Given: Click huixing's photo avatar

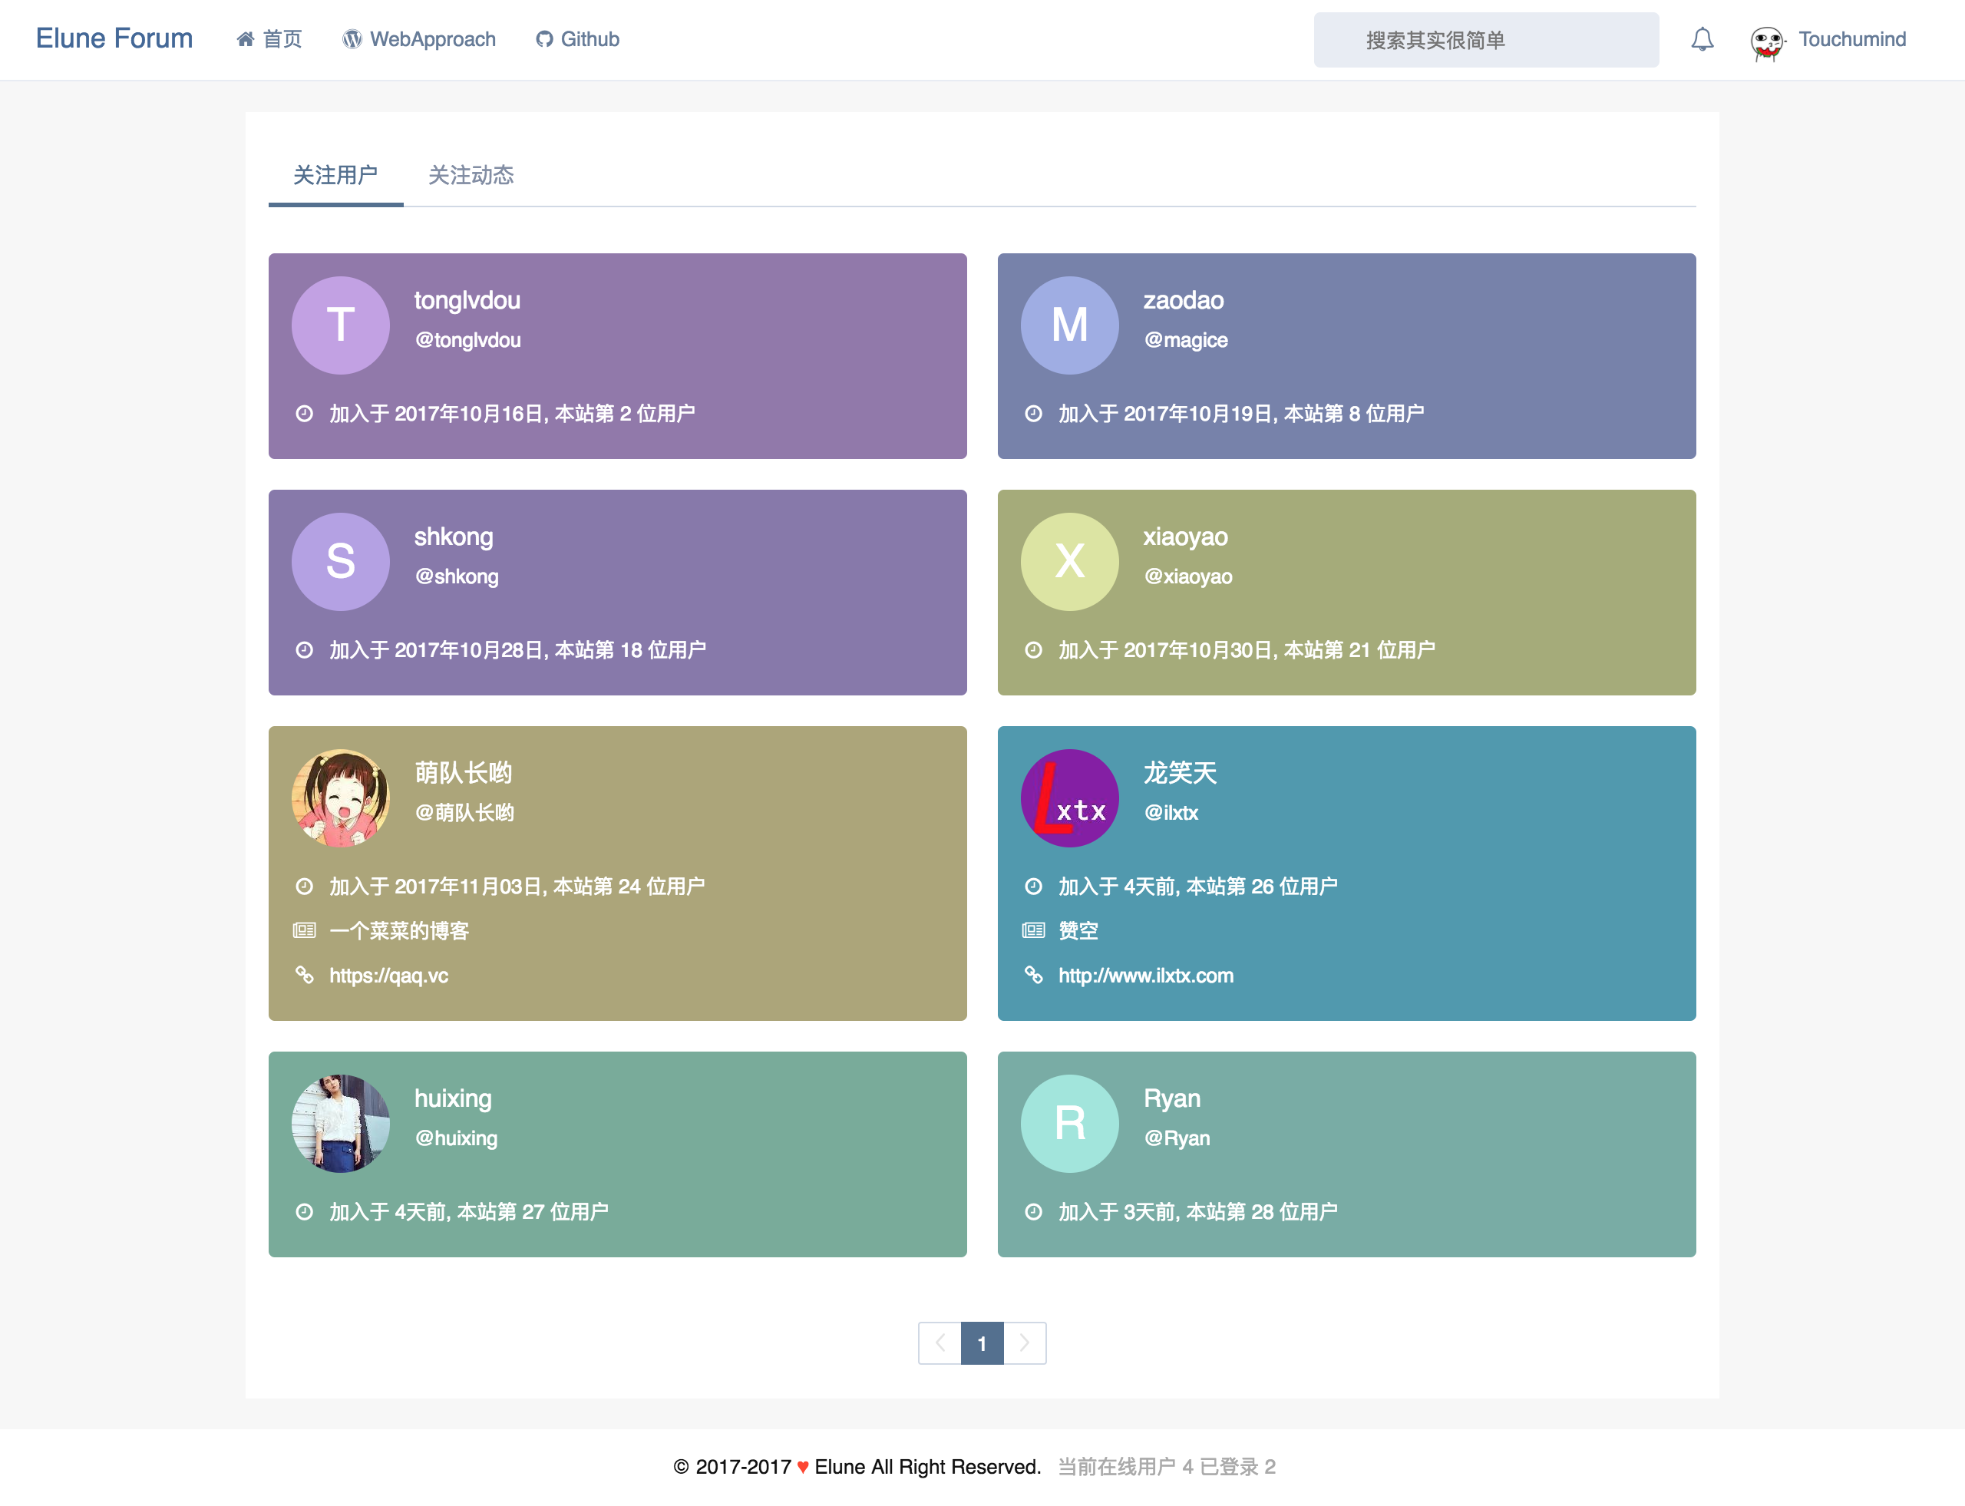Looking at the screenshot, I should (x=341, y=1123).
